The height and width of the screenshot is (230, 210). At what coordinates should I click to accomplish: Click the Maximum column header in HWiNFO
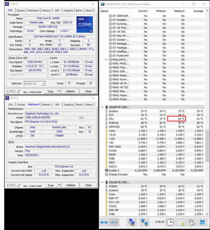(x=181, y=11)
